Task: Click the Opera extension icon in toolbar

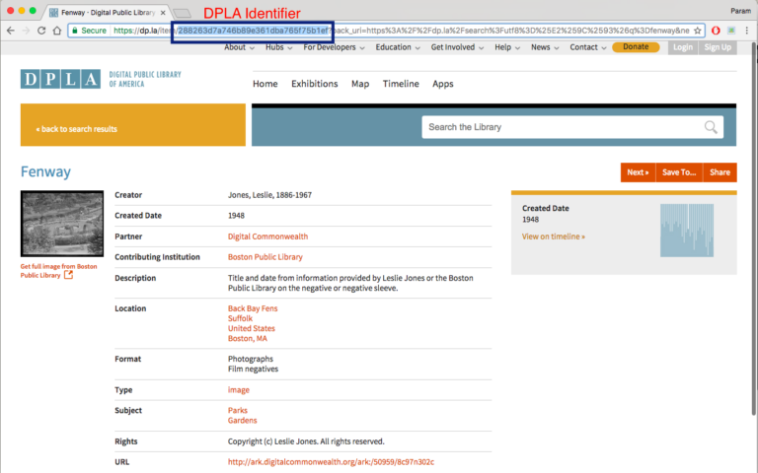Action: pos(716,31)
